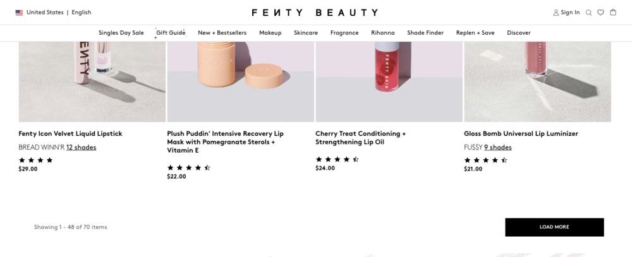The height and width of the screenshot is (257, 632).
Task: Open the Singles Day Sale menu item
Action: [x=121, y=33]
